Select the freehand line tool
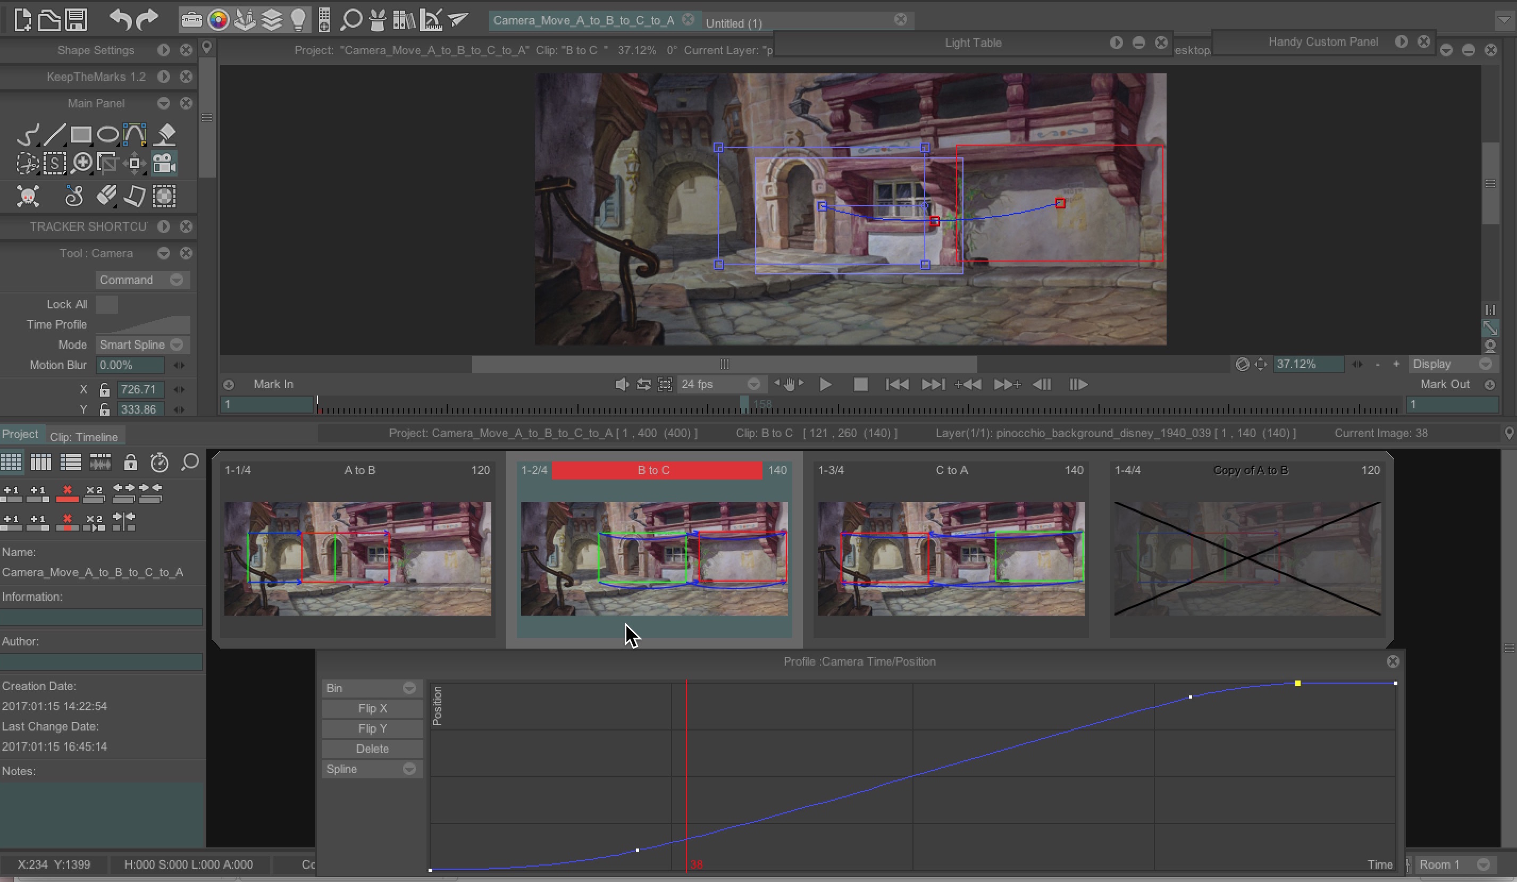 pos(28,135)
